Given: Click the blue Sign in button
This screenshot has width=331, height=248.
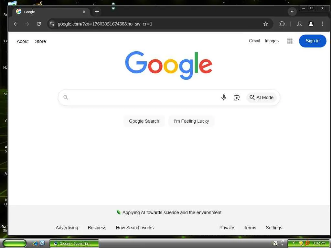Looking at the screenshot, I should pyautogui.click(x=313, y=41).
